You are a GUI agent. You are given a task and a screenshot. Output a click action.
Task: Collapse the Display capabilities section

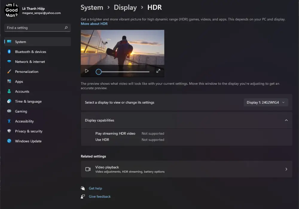click(x=286, y=120)
